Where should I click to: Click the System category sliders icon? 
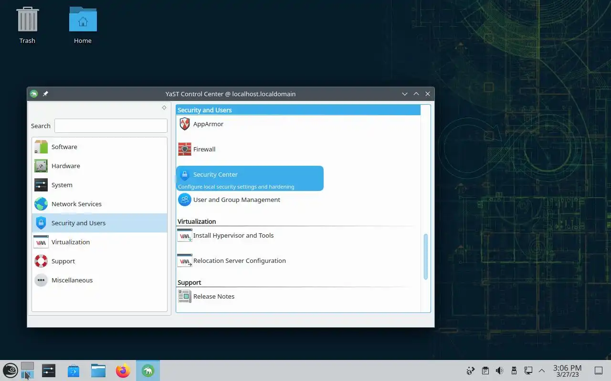[x=41, y=185]
